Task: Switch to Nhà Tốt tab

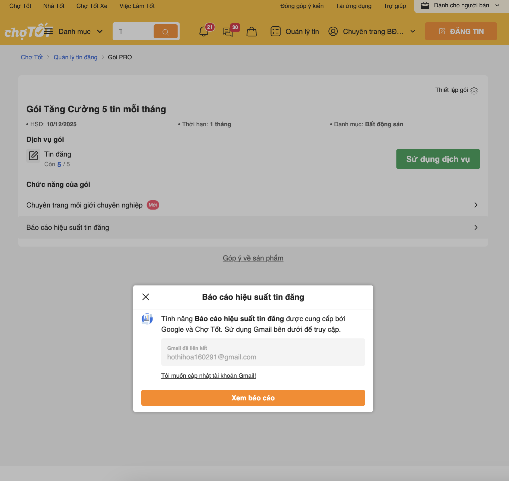Action: (x=54, y=6)
